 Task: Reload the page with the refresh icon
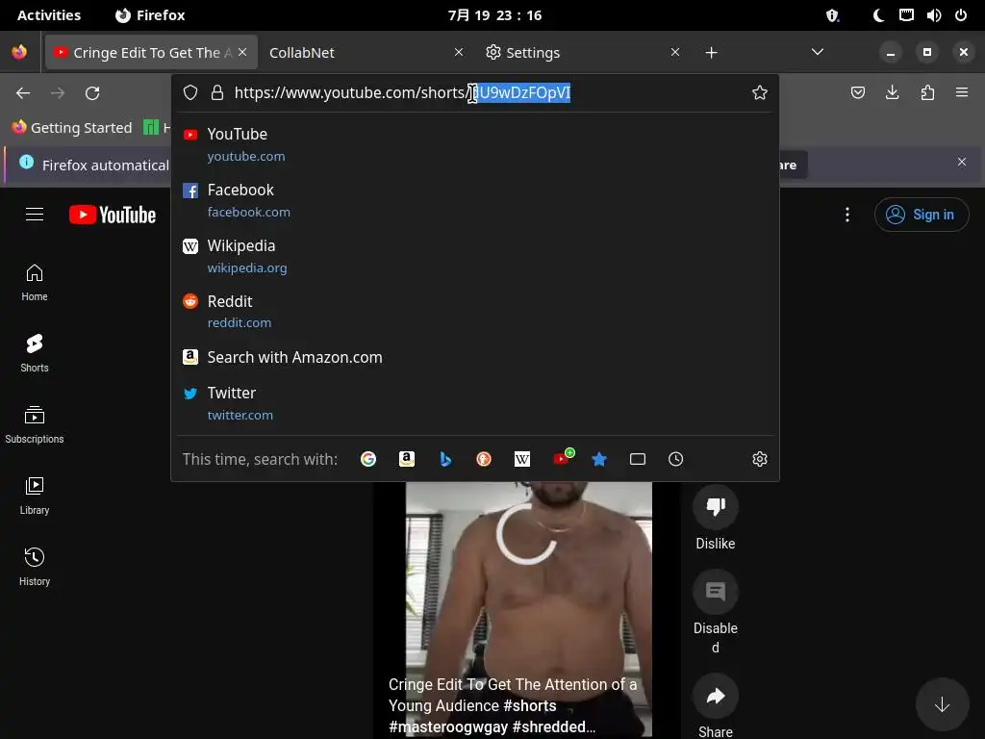[x=92, y=93]
